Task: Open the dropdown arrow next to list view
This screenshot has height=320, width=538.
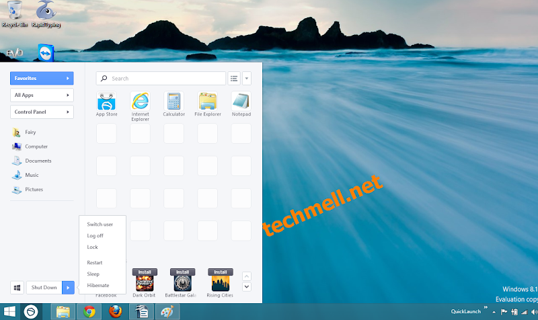Action: (x=247, y=79)
